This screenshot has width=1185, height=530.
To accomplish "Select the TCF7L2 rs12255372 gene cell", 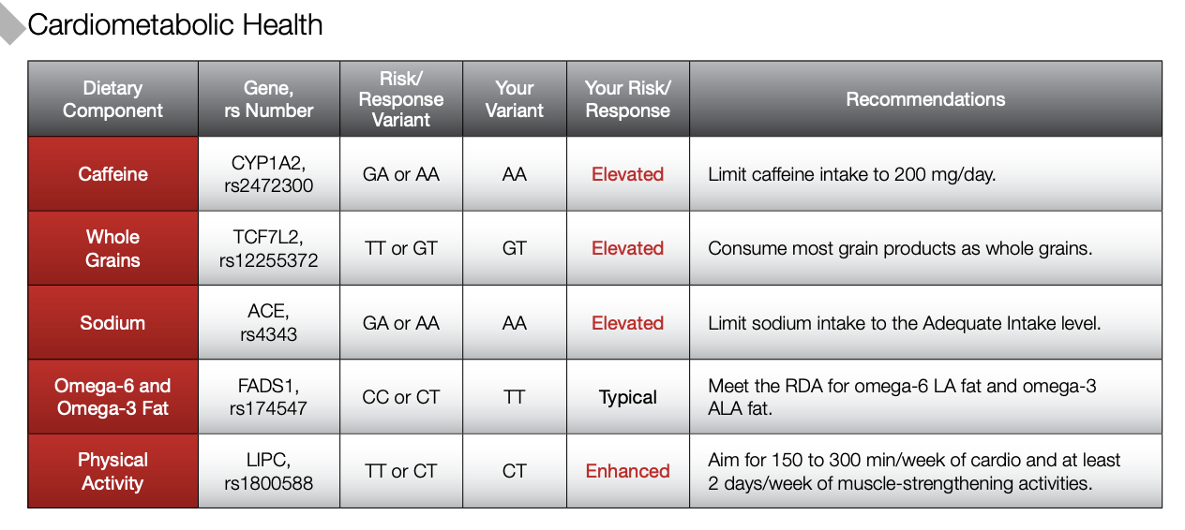I will (x=269, y=248).
